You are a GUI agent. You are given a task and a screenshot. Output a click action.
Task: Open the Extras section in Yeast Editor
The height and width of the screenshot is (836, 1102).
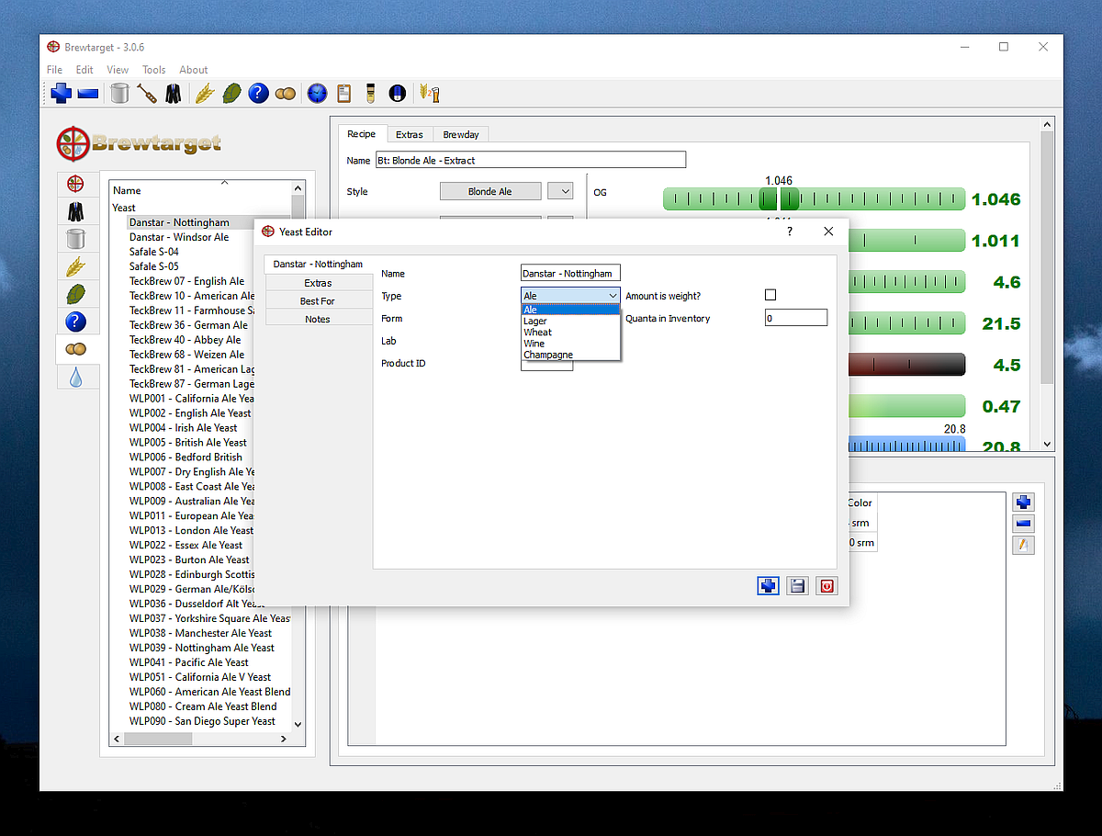[x=319, y=283]
